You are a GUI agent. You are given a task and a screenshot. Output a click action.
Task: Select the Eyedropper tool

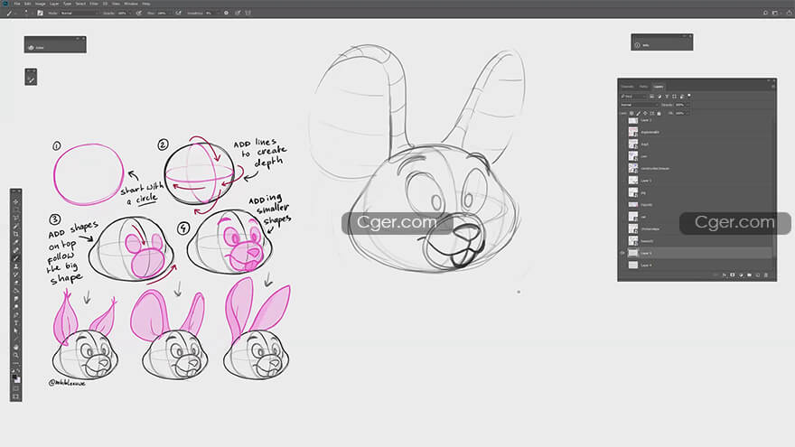15,242
